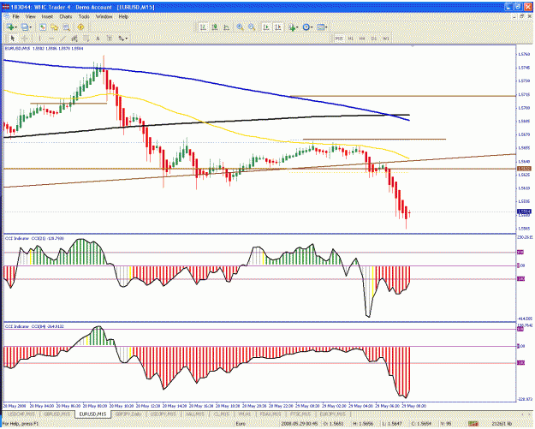Open the Tools menu

pos(84,16)
